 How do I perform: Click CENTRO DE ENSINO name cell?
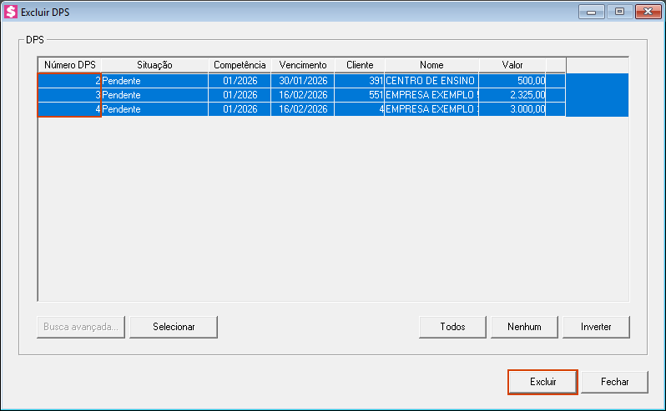coord(431,81)
